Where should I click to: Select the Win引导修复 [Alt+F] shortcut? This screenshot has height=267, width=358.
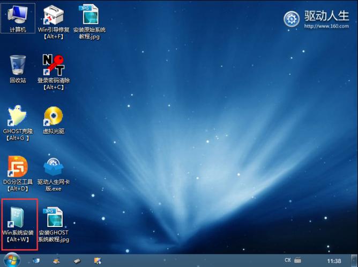54,22
